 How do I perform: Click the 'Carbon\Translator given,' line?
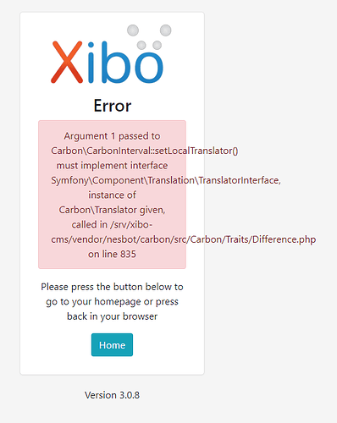coord(112,210)
